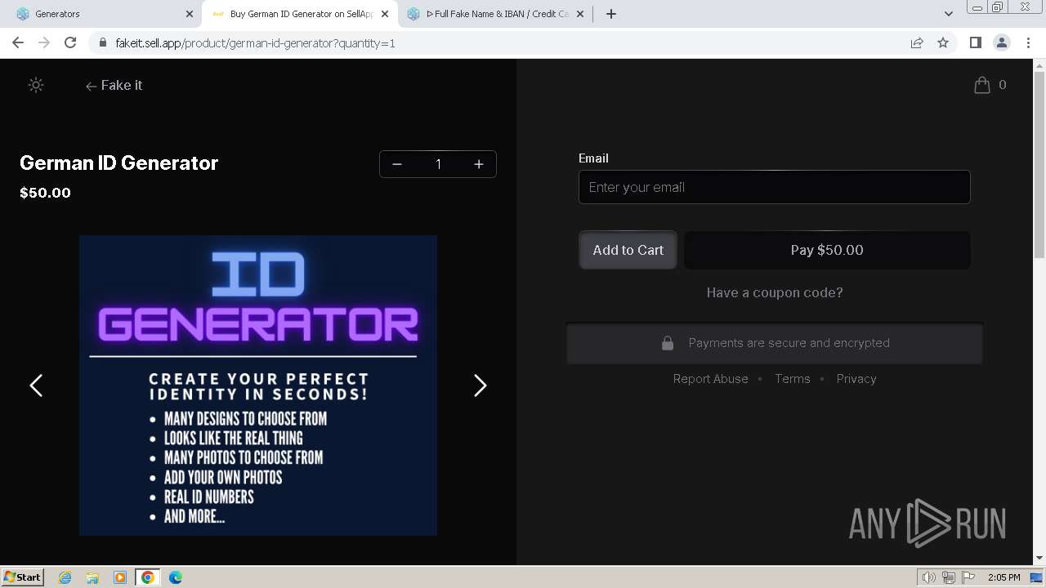Screen dimensions: 1046x588
Task: Click the 'German ID Generator' product title
Action: click(x=118, y=163)
